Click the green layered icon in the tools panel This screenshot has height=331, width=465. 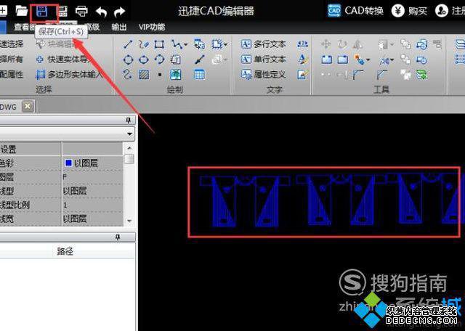point(421,74)
